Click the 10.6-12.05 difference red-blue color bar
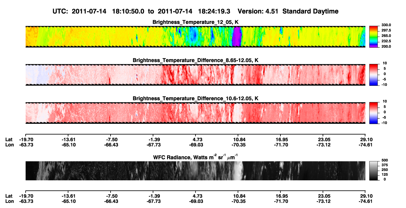406x208 pixels. [374, 112]
